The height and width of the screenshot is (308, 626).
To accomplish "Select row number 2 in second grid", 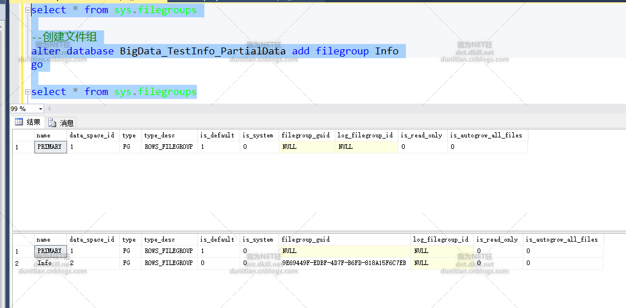I will coord(23,263).
